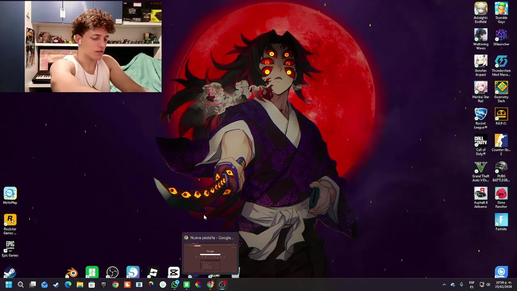
Task: Select the CapCut desktop shortcut
Action: click(174, 273)
